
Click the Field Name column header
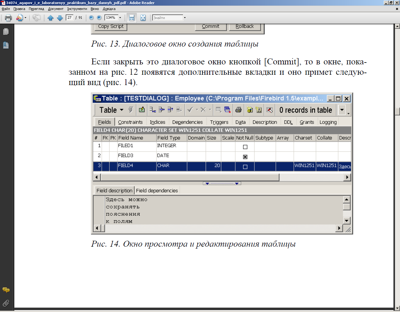137,138
